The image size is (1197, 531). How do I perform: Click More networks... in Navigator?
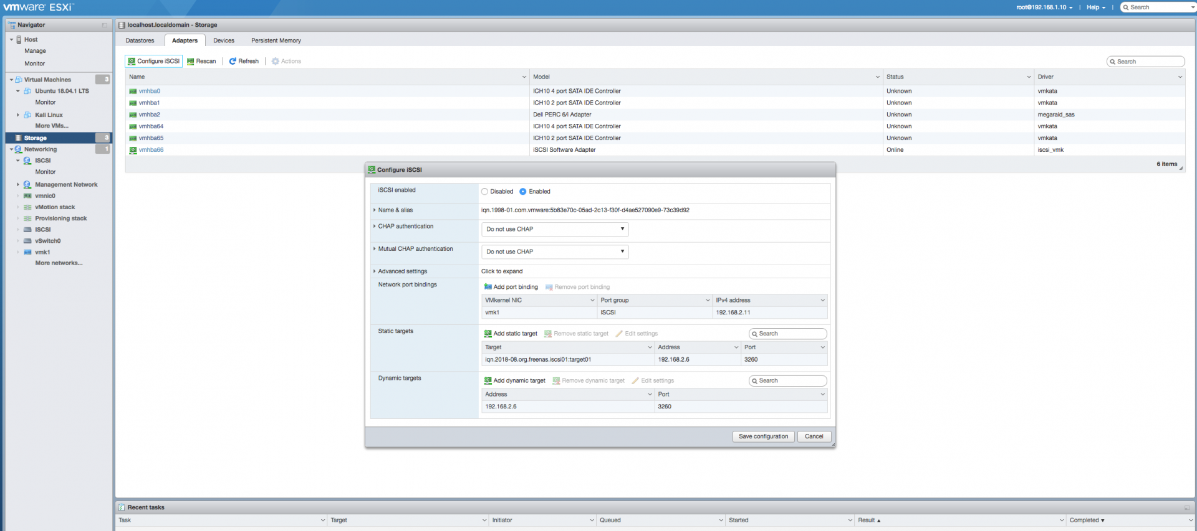59,263
